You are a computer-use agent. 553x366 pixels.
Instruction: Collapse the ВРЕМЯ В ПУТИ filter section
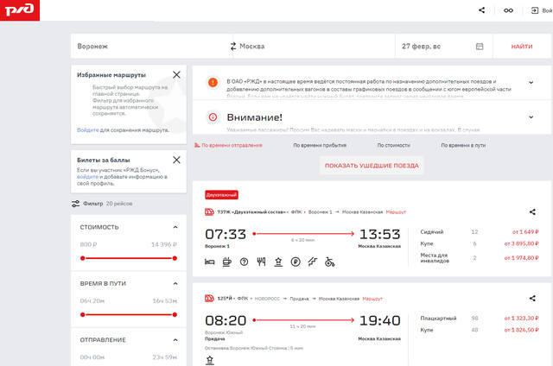pos(175,284)
